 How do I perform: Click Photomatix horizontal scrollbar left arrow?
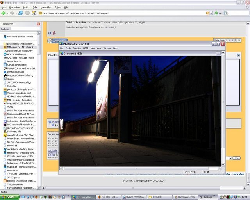tap(61, 168)
